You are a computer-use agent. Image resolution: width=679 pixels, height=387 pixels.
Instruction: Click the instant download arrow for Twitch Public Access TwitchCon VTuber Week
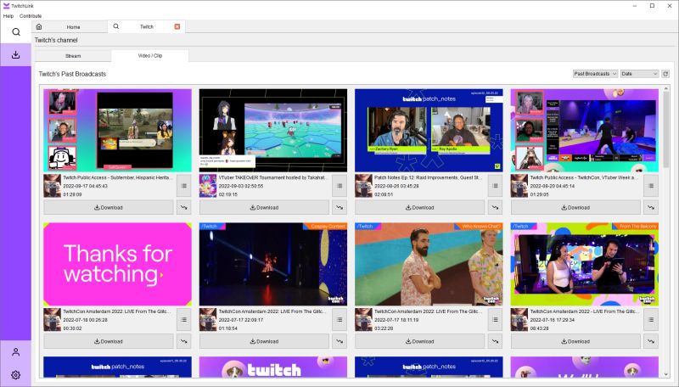click(651, 207)
